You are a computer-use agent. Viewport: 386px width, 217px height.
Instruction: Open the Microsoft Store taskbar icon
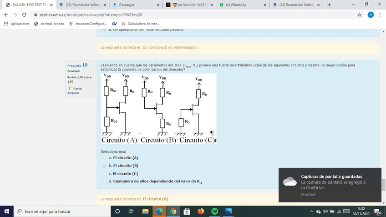tap(187, 212)
